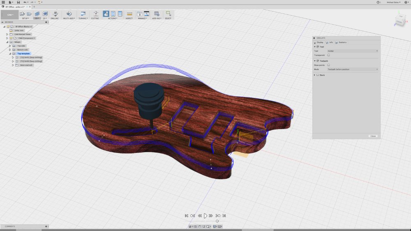Click the New Setup folder icon
Screen dimensions: 411x231
click(x=23, y=14)
